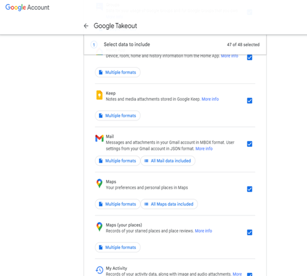Go back using the arrow beside Google Takeout

(x=86, y=26)
